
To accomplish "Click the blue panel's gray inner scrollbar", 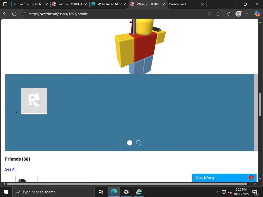I will click(x=256, y=113).
